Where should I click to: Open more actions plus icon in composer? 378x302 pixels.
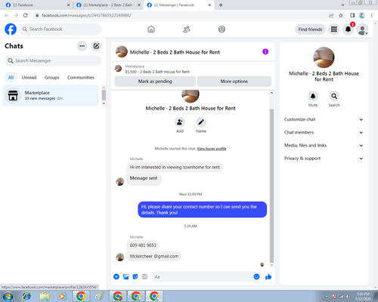tap(116, 277)
